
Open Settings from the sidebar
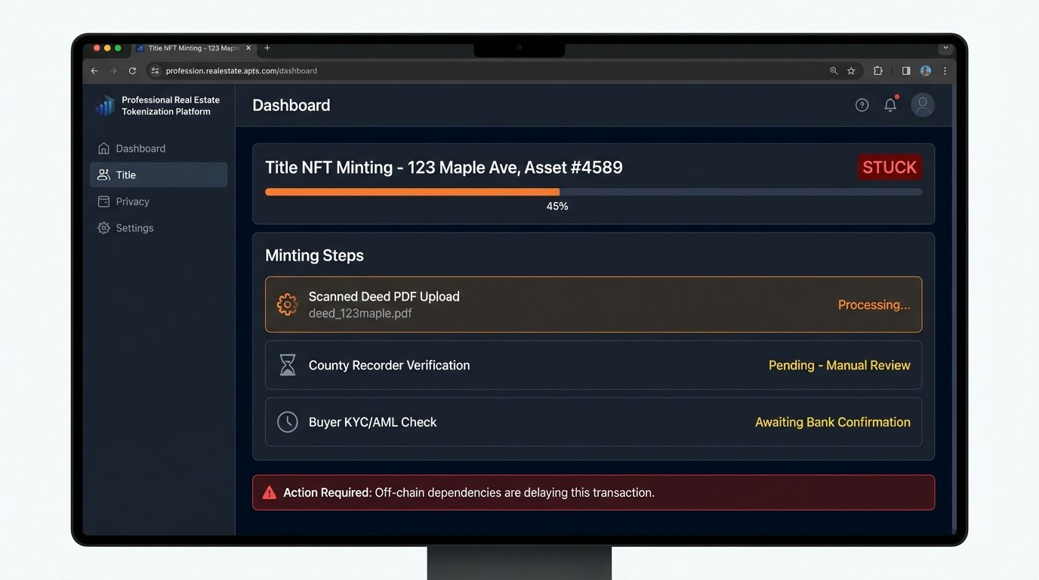pos(134,228)
